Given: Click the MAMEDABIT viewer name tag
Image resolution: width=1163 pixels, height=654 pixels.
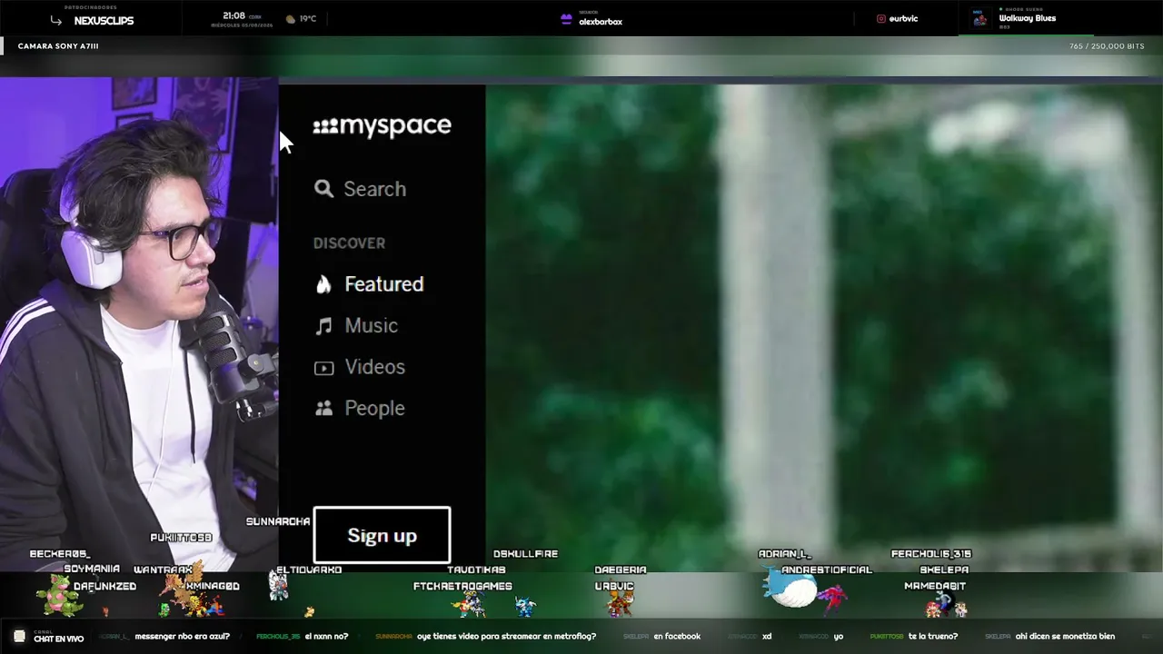Looking at the screenshot, I should point(935,587).
